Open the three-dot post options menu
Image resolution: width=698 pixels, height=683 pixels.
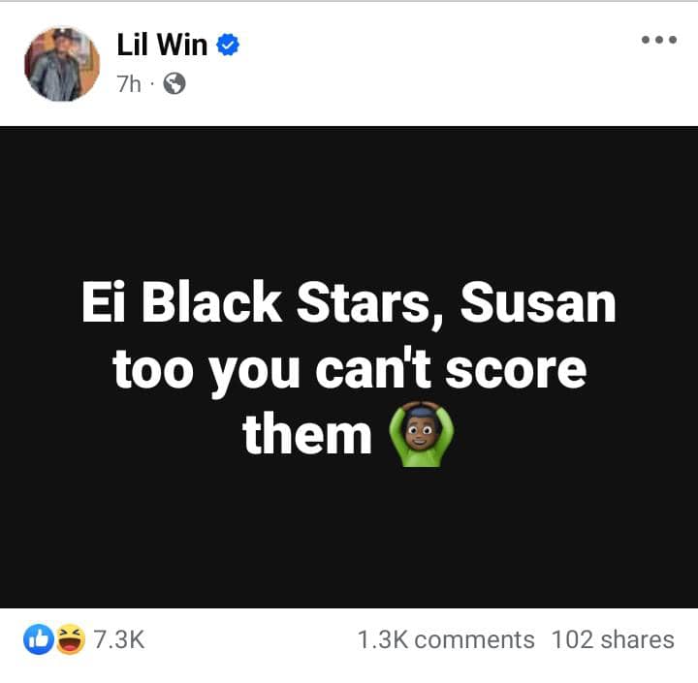pyautogui.click(x=659, y=40)
